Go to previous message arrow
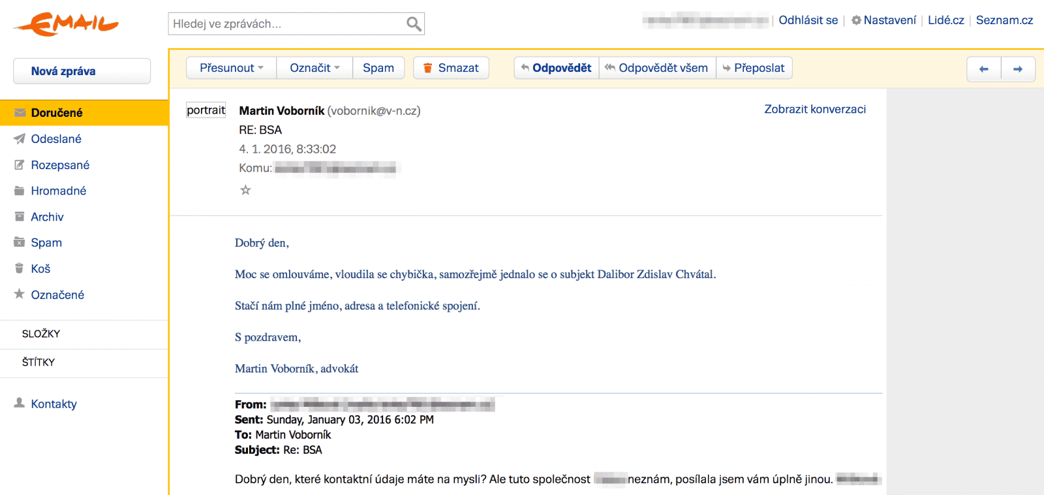1044x495 pixels. [x=984, y=69]
